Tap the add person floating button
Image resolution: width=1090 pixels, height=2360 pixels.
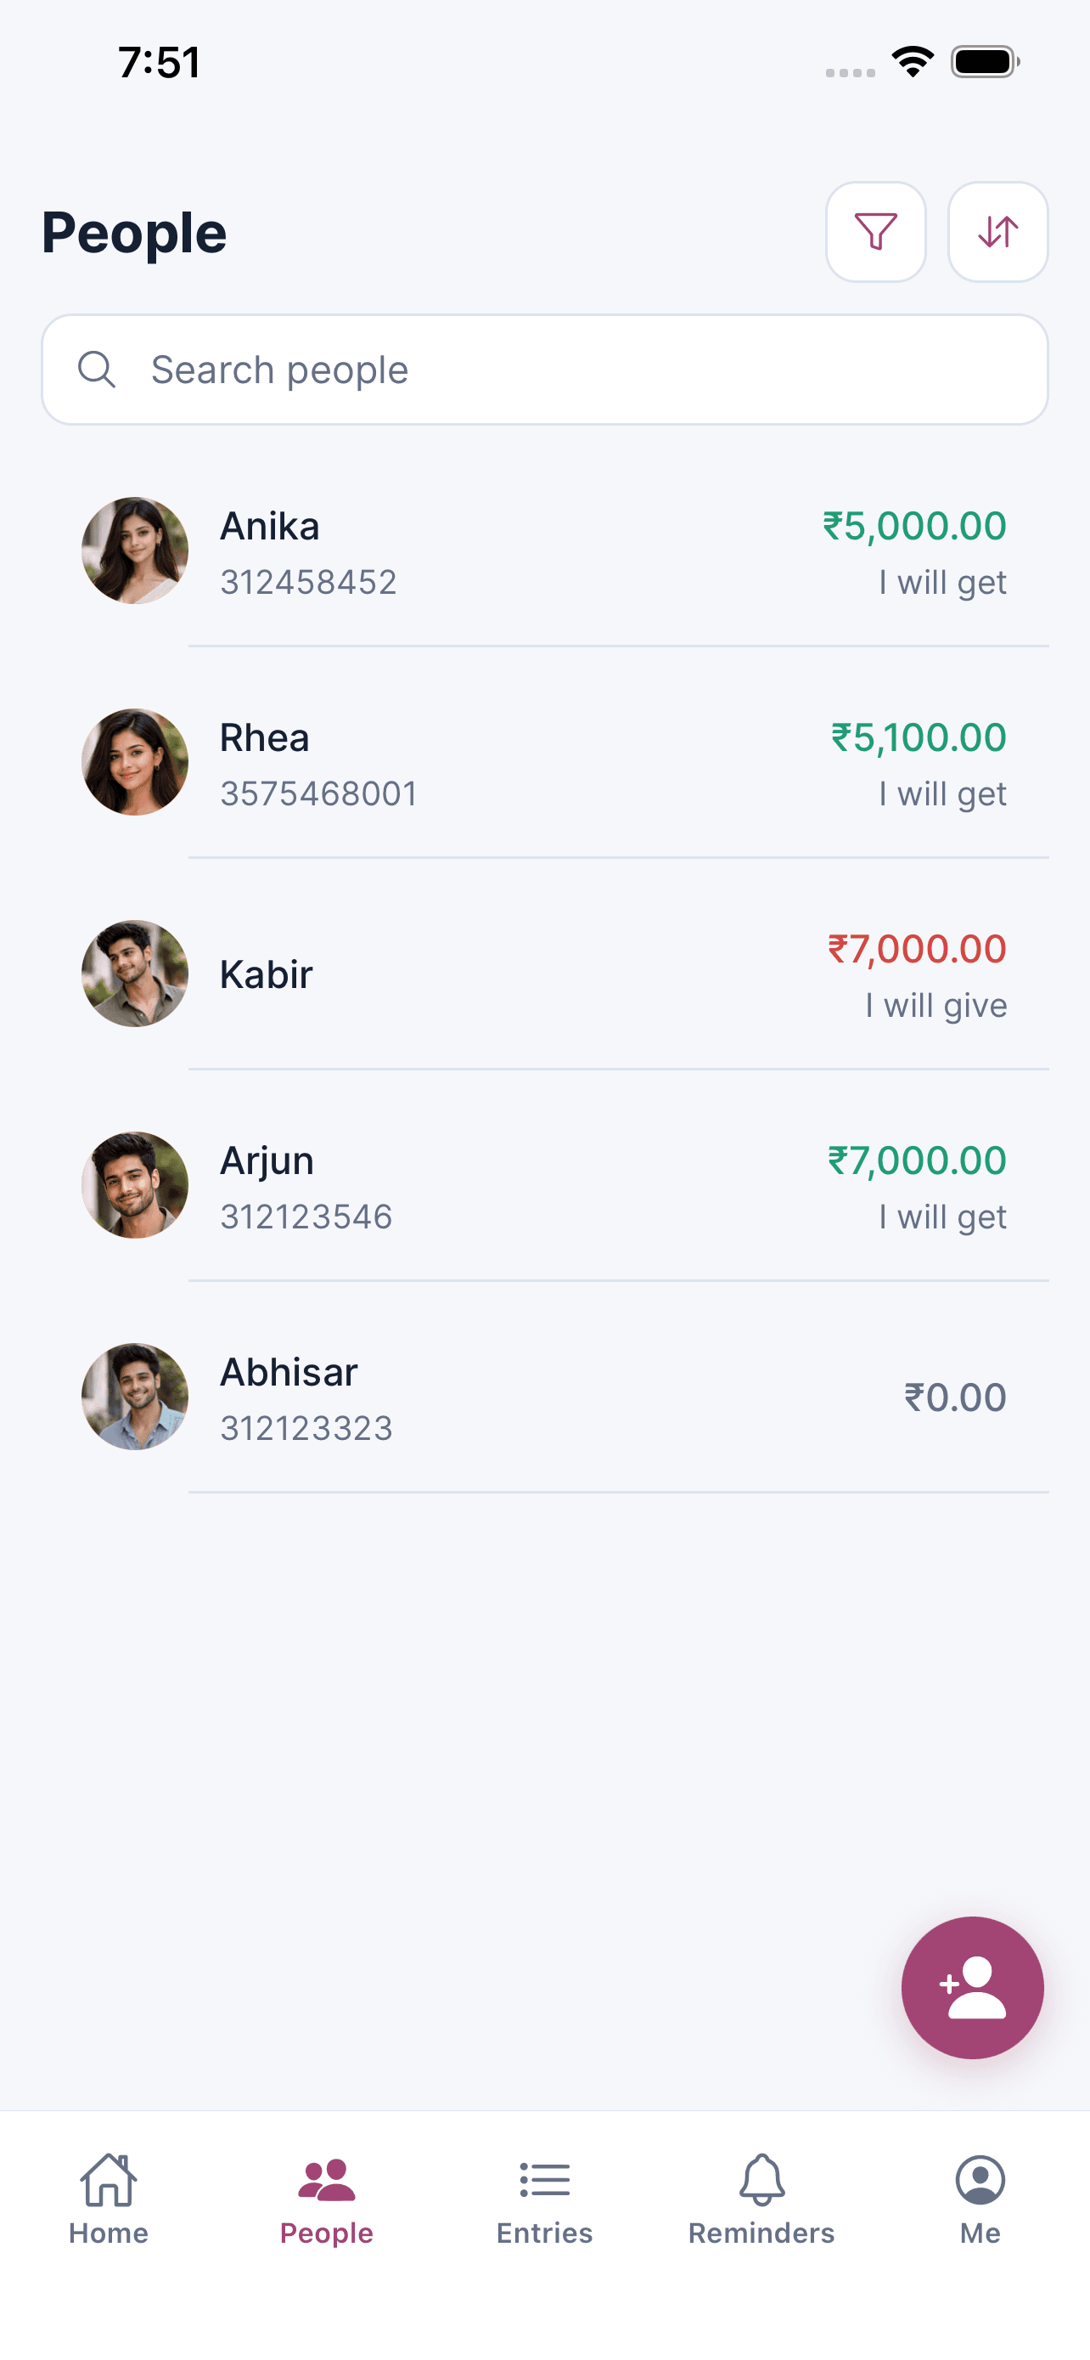[x=972, y=1987]
